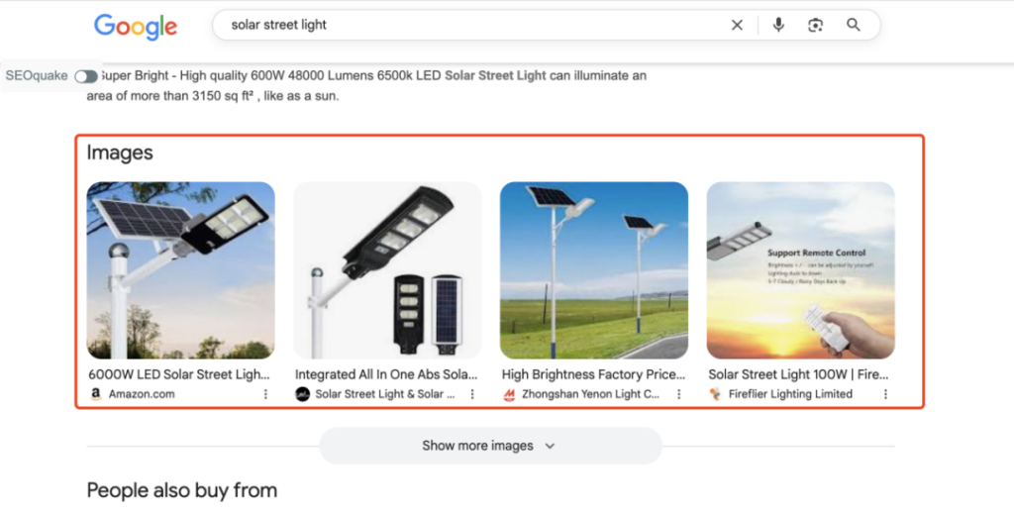This screenshot has height=516, width=1014.
Task: Open the Solar Street Light 100W remote control image
Action: [800, 269]
